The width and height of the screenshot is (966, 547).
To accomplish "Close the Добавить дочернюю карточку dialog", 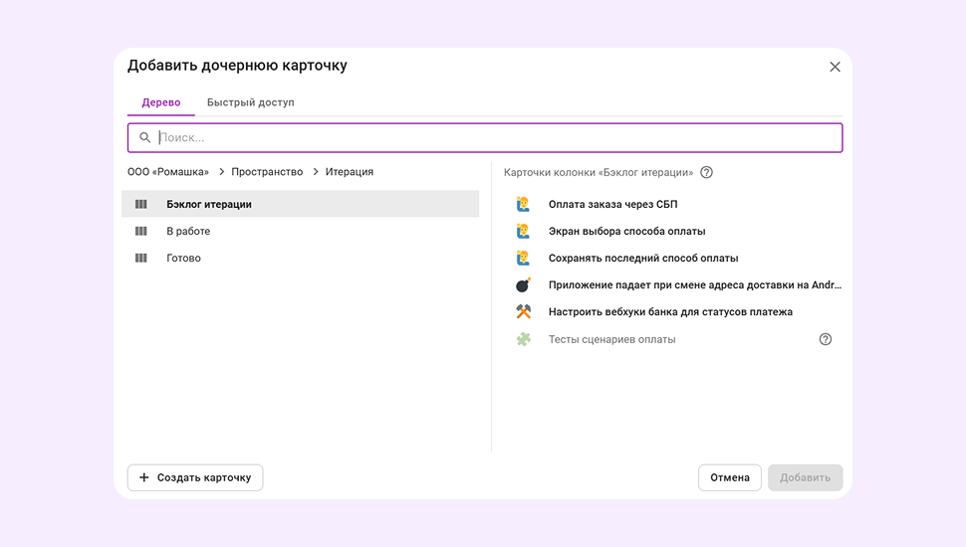I will (835, 67).
